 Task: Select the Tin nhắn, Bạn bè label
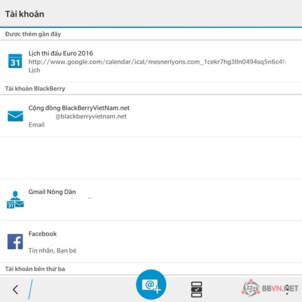pos(53,251)
